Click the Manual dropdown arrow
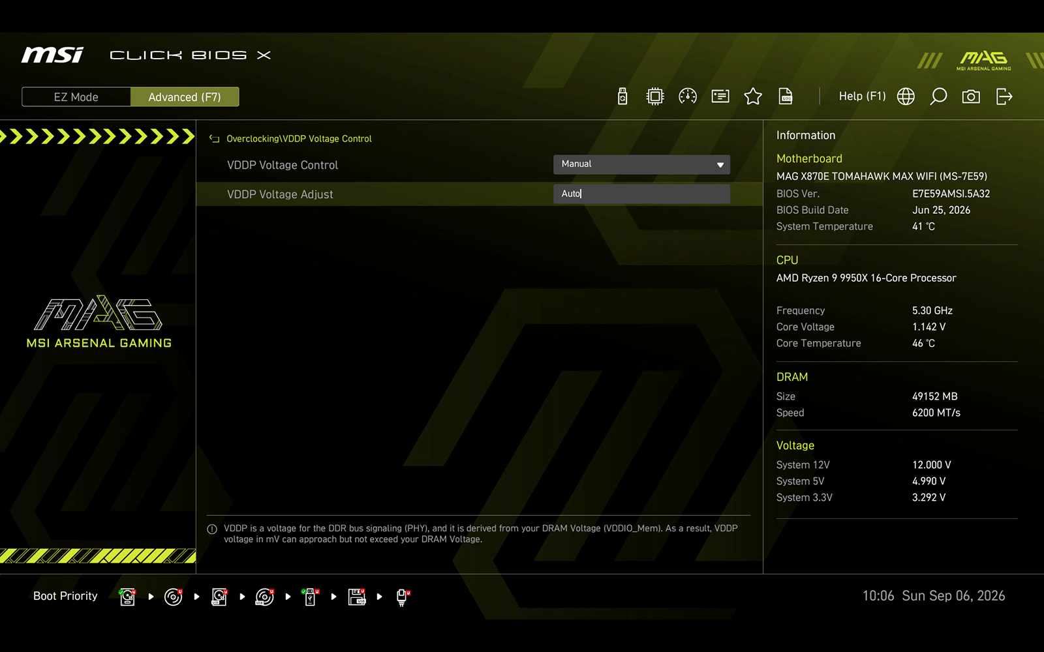 coord(720,165)
